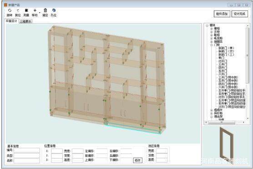Open the 孔位 hole position tool
The width and height of the screenshot is (253, 169).
(54, 12)
